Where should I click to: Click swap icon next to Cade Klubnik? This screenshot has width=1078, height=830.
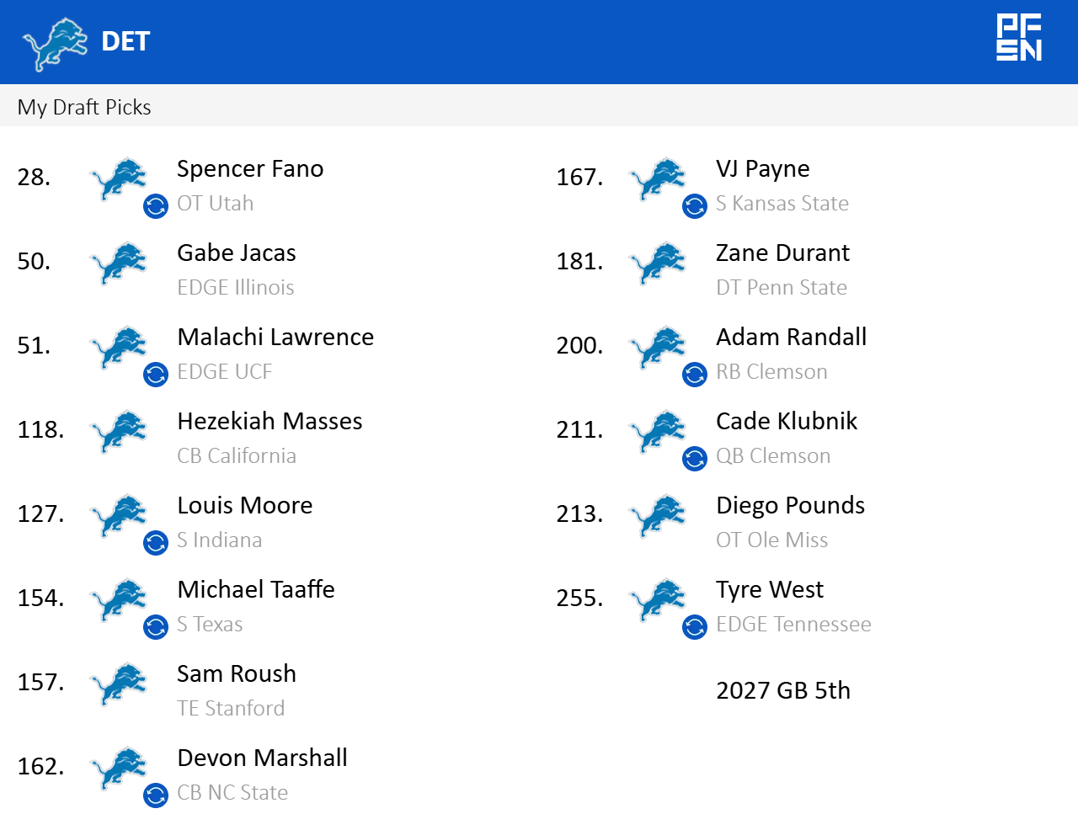[695, 459]
